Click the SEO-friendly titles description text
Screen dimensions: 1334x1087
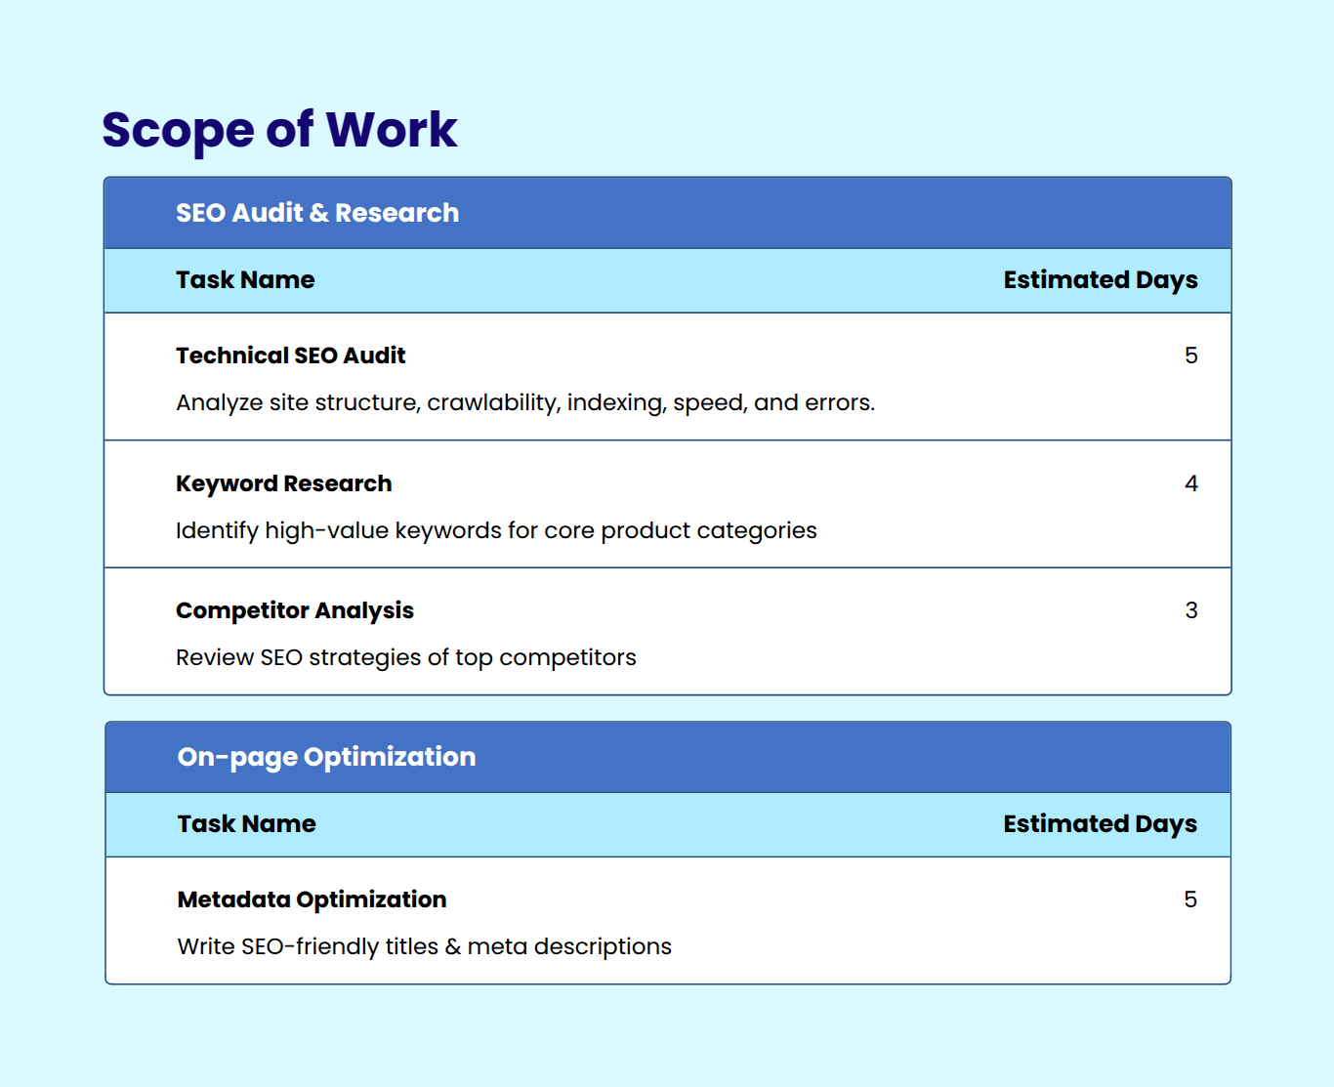tap(423, 946)
